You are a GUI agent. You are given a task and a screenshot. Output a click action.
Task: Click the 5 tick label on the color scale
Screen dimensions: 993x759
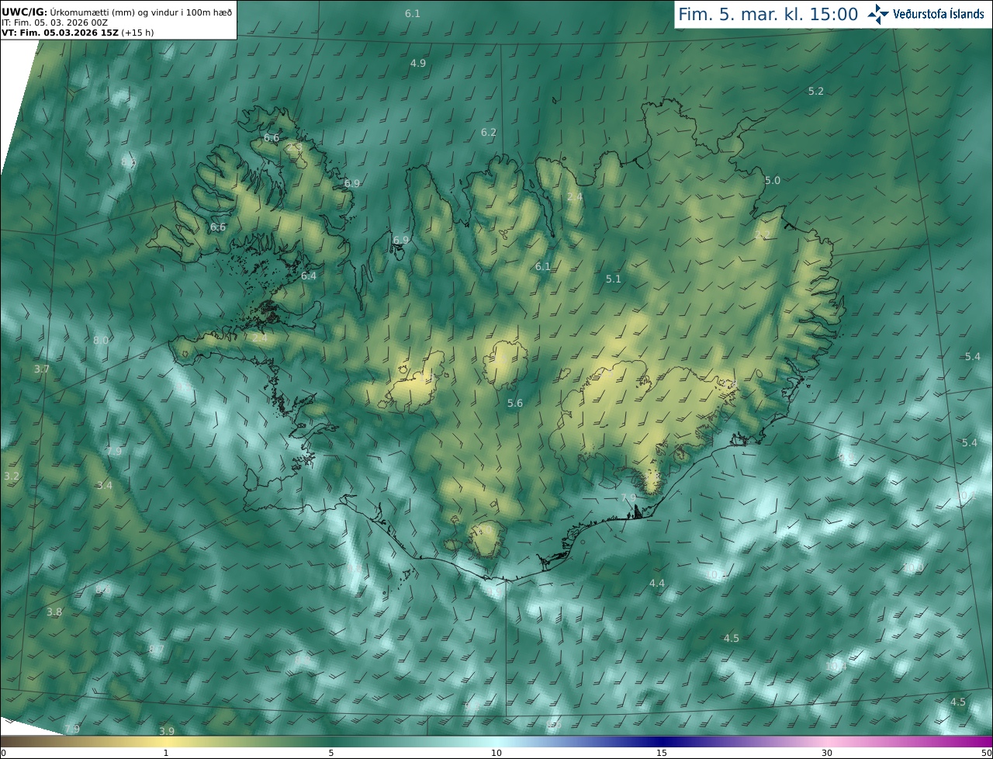pyautogui.click(x=331, y=753)
